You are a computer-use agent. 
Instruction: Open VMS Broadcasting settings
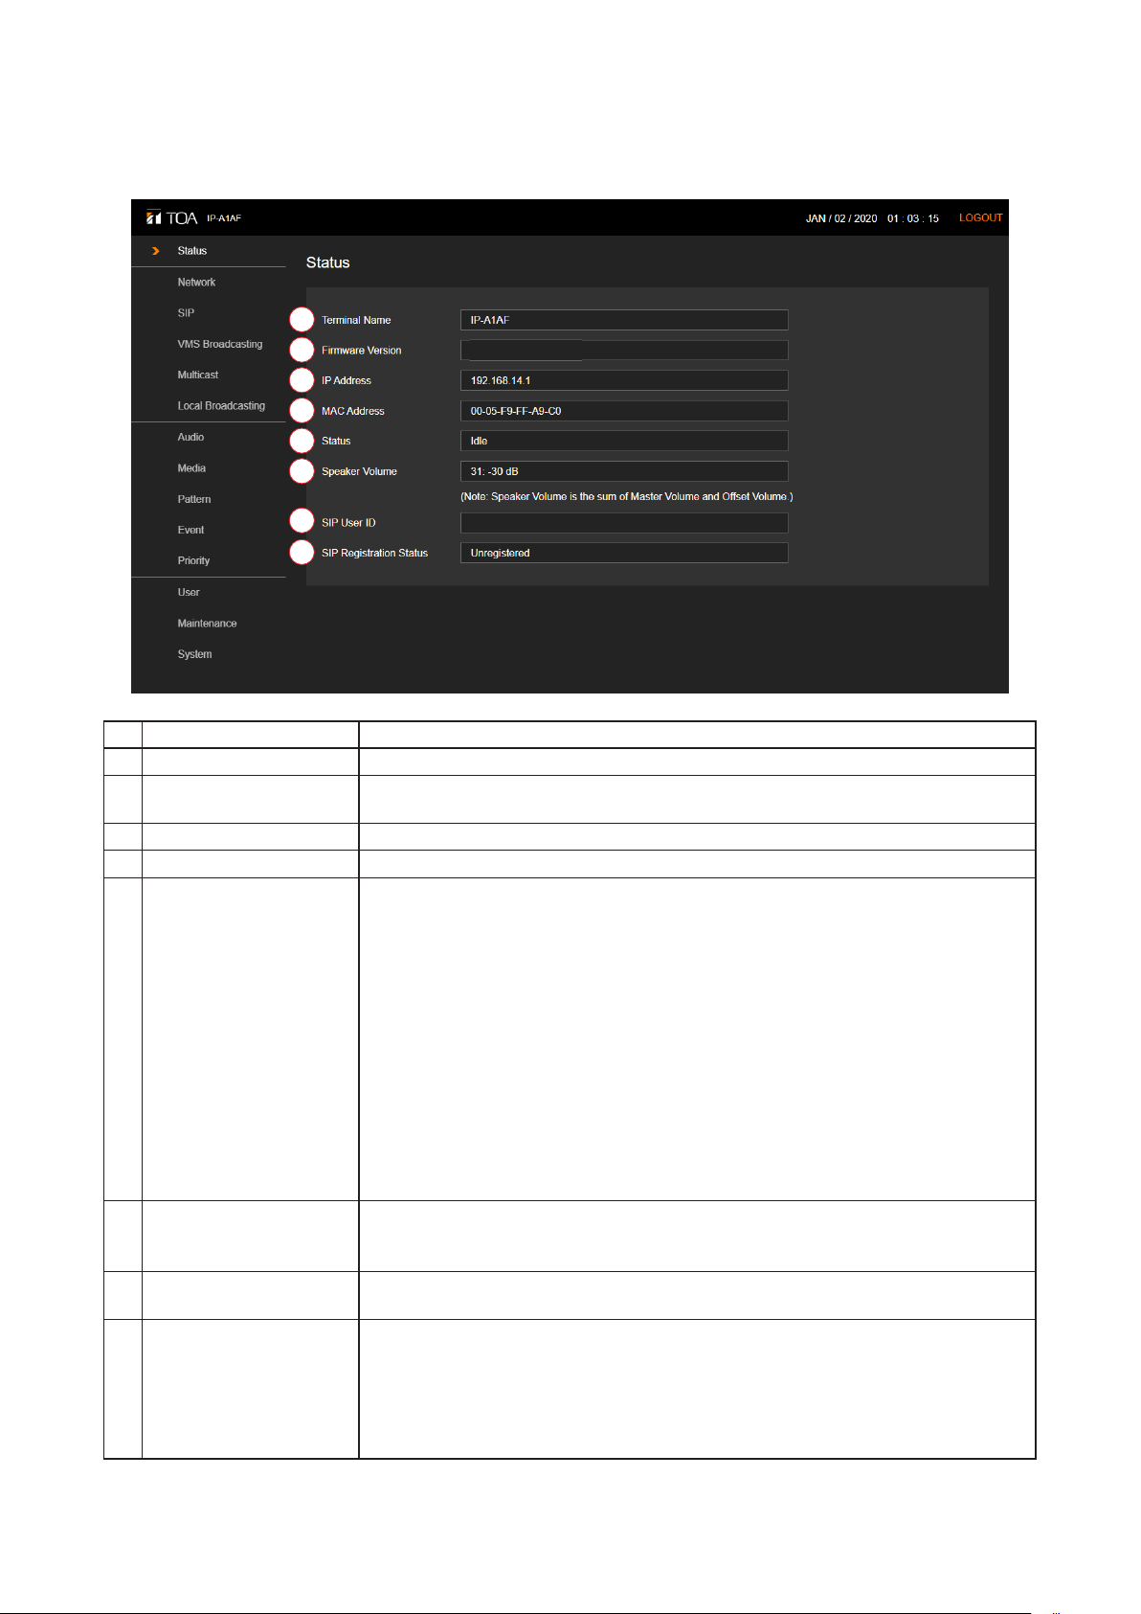click(219, 344)
